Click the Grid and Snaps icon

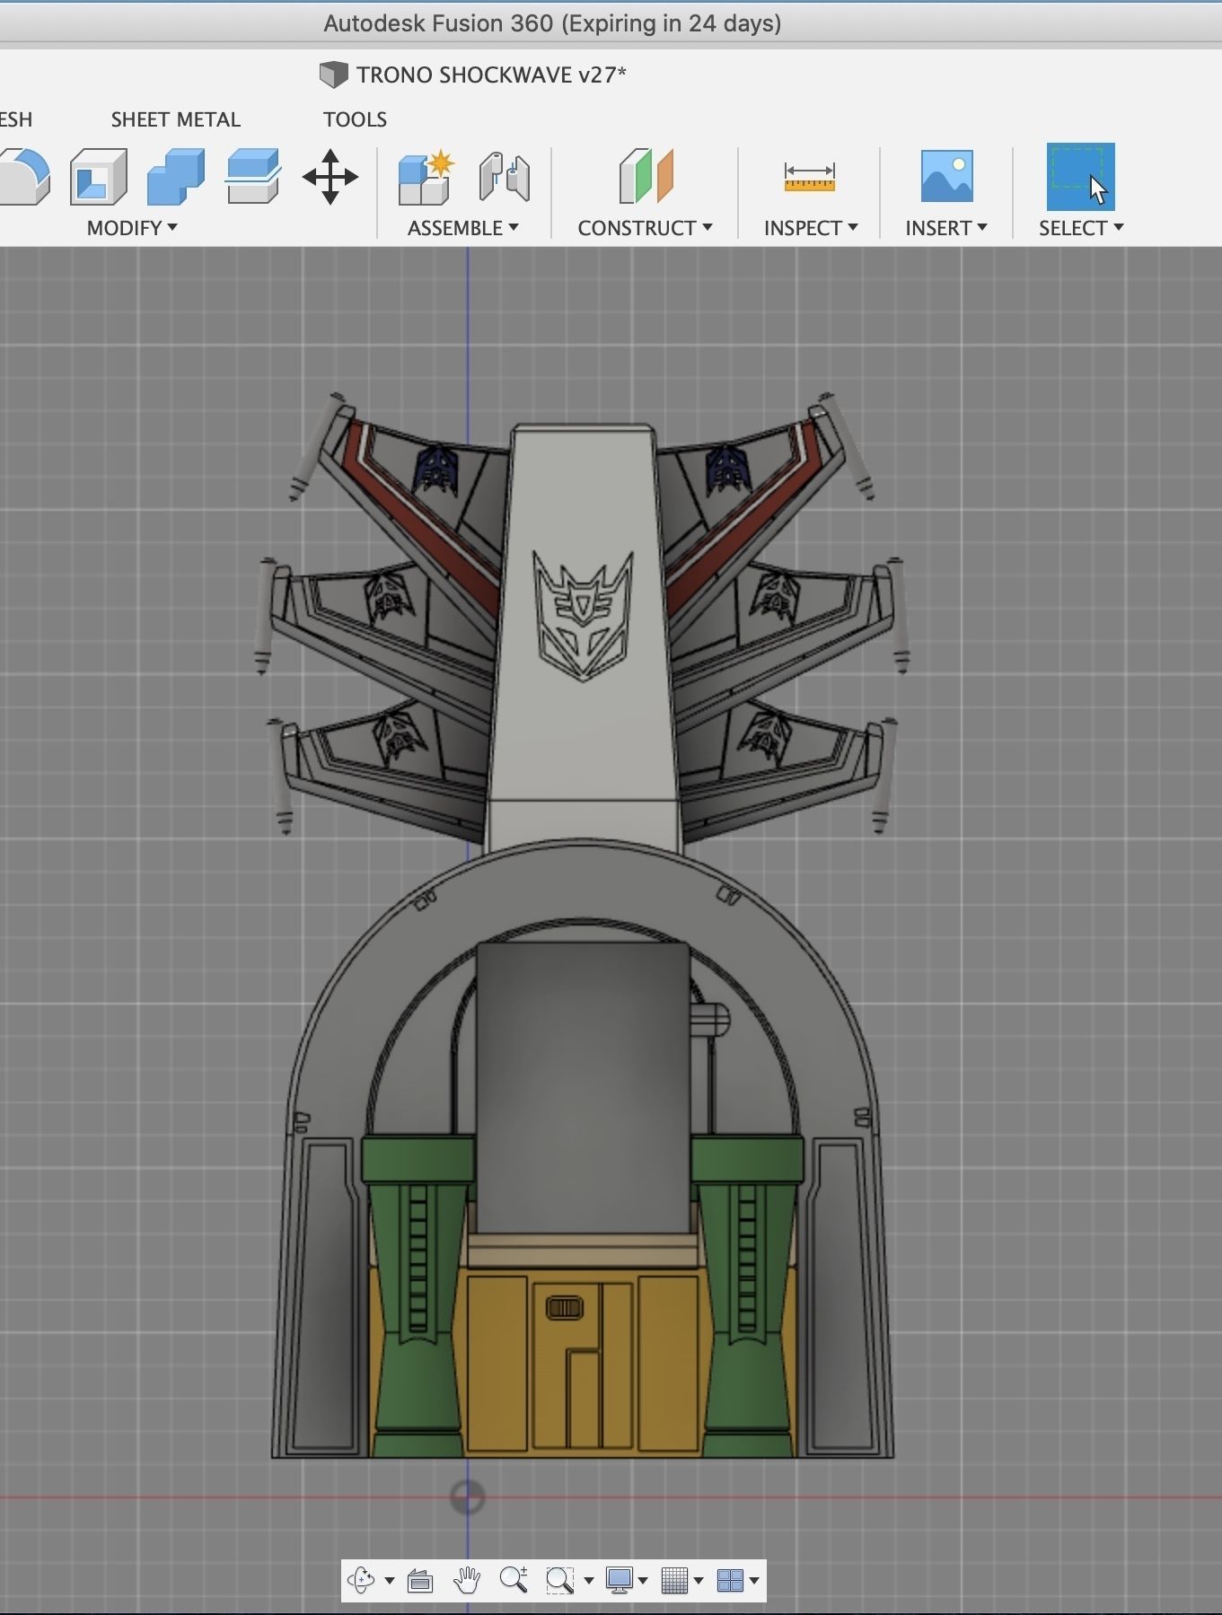tap(674, 1580)
